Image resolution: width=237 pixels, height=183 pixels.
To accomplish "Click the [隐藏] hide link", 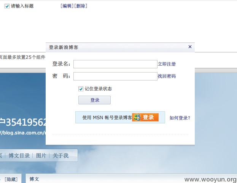I will click(11, 179).
